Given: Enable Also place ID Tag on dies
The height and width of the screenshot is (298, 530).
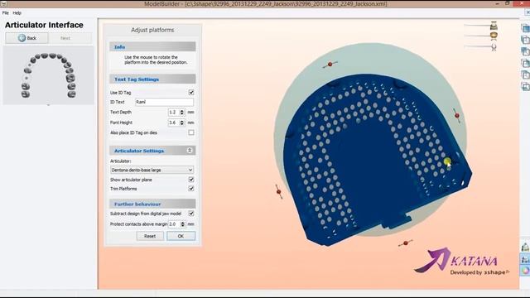Looking at the screenshot, I should (191, 132).
